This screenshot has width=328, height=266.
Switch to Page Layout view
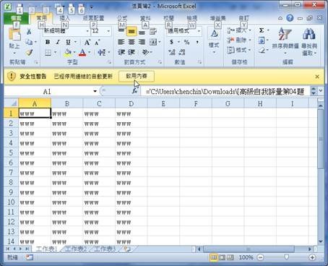click(223, 257)
